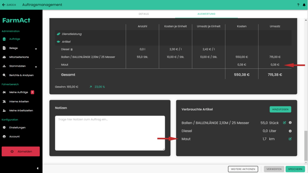Click the red badge on Meine Aufträge
The height and width of the screenshot is (173, 308).
click(32, 92)
